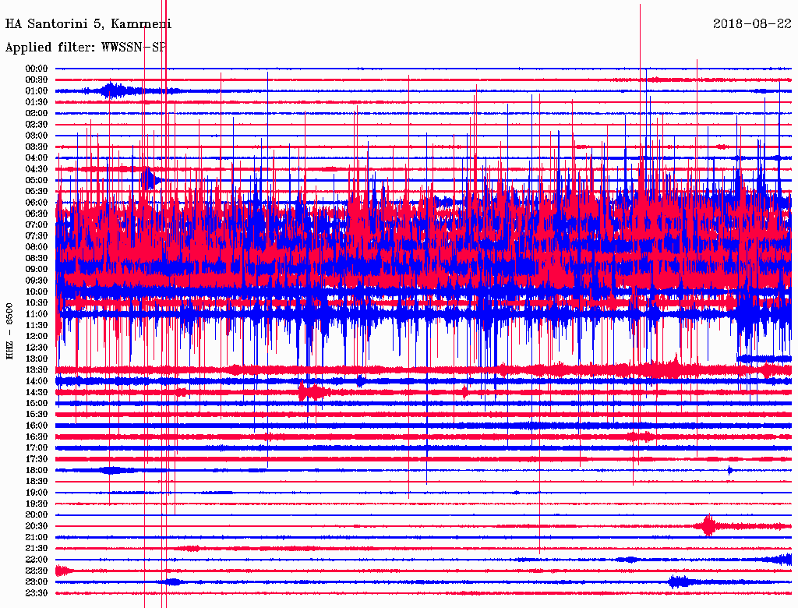Image resolution: width=798 pixels, height=608 pixels.
Task: Click the station title 'HA Santorini 5, Kammeni'
Action: (x=89, y=24)
